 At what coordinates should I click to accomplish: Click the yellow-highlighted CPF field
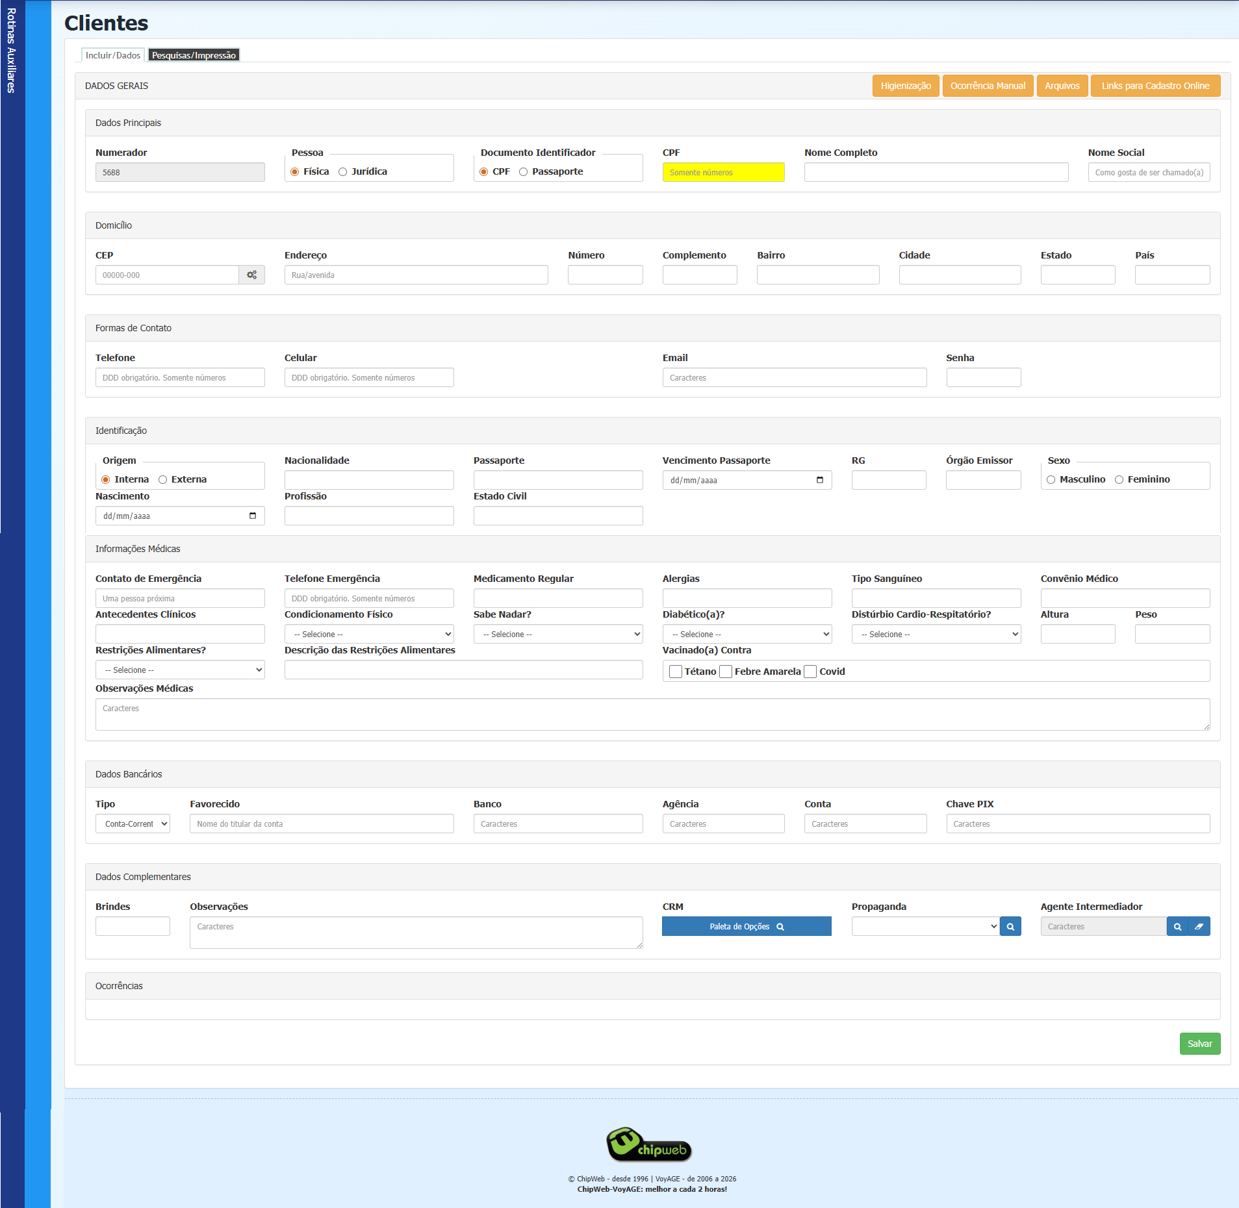(723, 172)
